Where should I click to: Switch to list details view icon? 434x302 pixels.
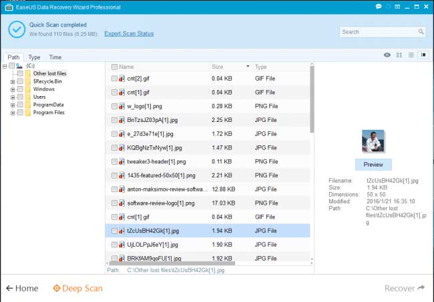tap(411, 55)
